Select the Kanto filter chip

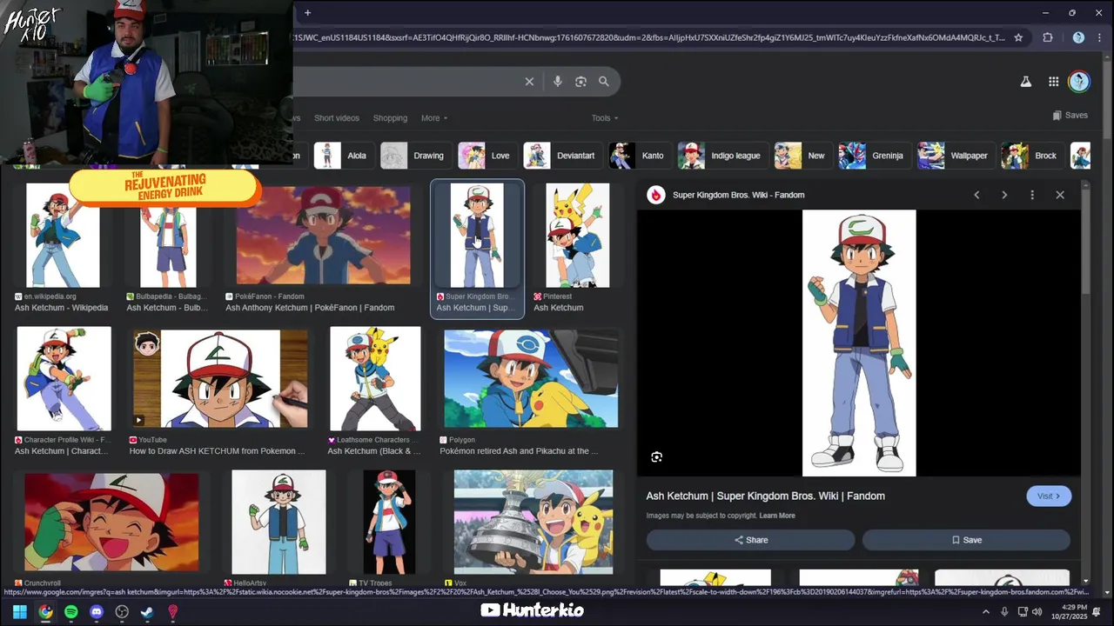click(x=640, y=156)
